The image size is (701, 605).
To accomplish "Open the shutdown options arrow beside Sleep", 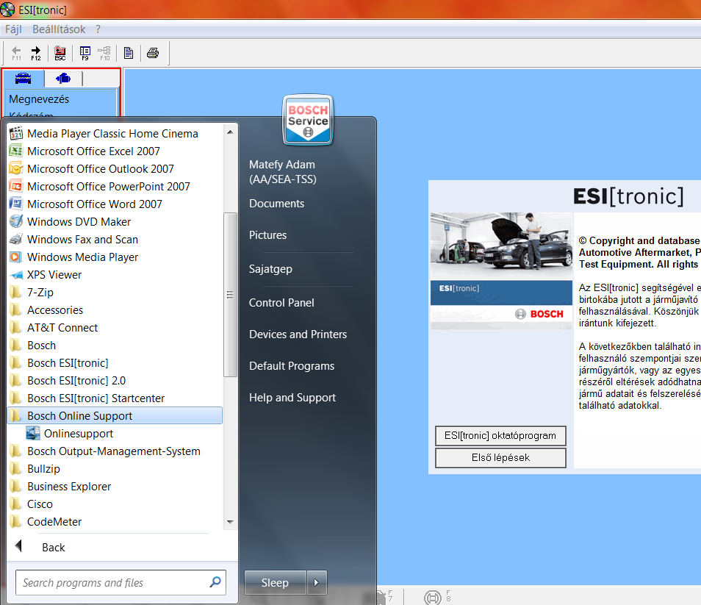I will pyautogui.click(x=317, y=583).
